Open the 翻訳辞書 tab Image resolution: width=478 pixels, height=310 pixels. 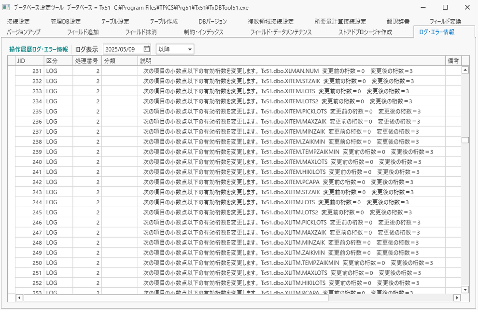coord(398,21)
